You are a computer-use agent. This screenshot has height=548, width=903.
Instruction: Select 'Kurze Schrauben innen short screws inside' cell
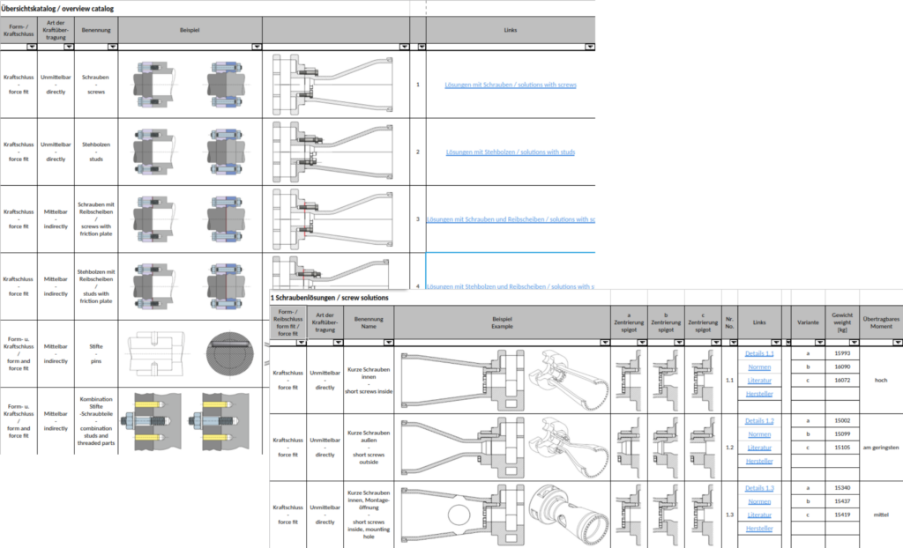(369, 380)
